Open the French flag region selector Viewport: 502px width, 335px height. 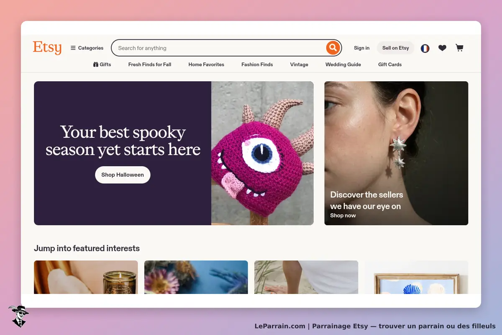(x=425, y=48)
